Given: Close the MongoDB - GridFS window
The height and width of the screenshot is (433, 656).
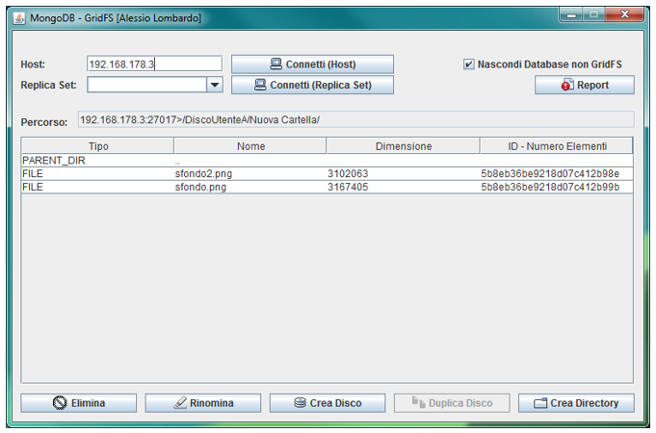Looking at the screenshot, I should pyautogui.click(x=624, y=14).
